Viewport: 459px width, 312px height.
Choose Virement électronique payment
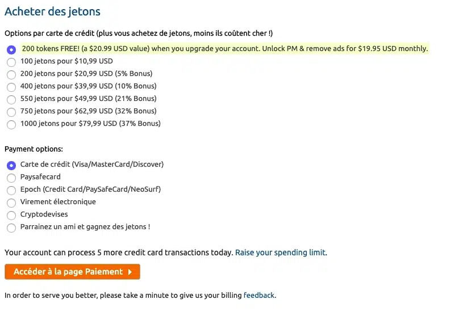pyautogui.click(x=11, y=203)
